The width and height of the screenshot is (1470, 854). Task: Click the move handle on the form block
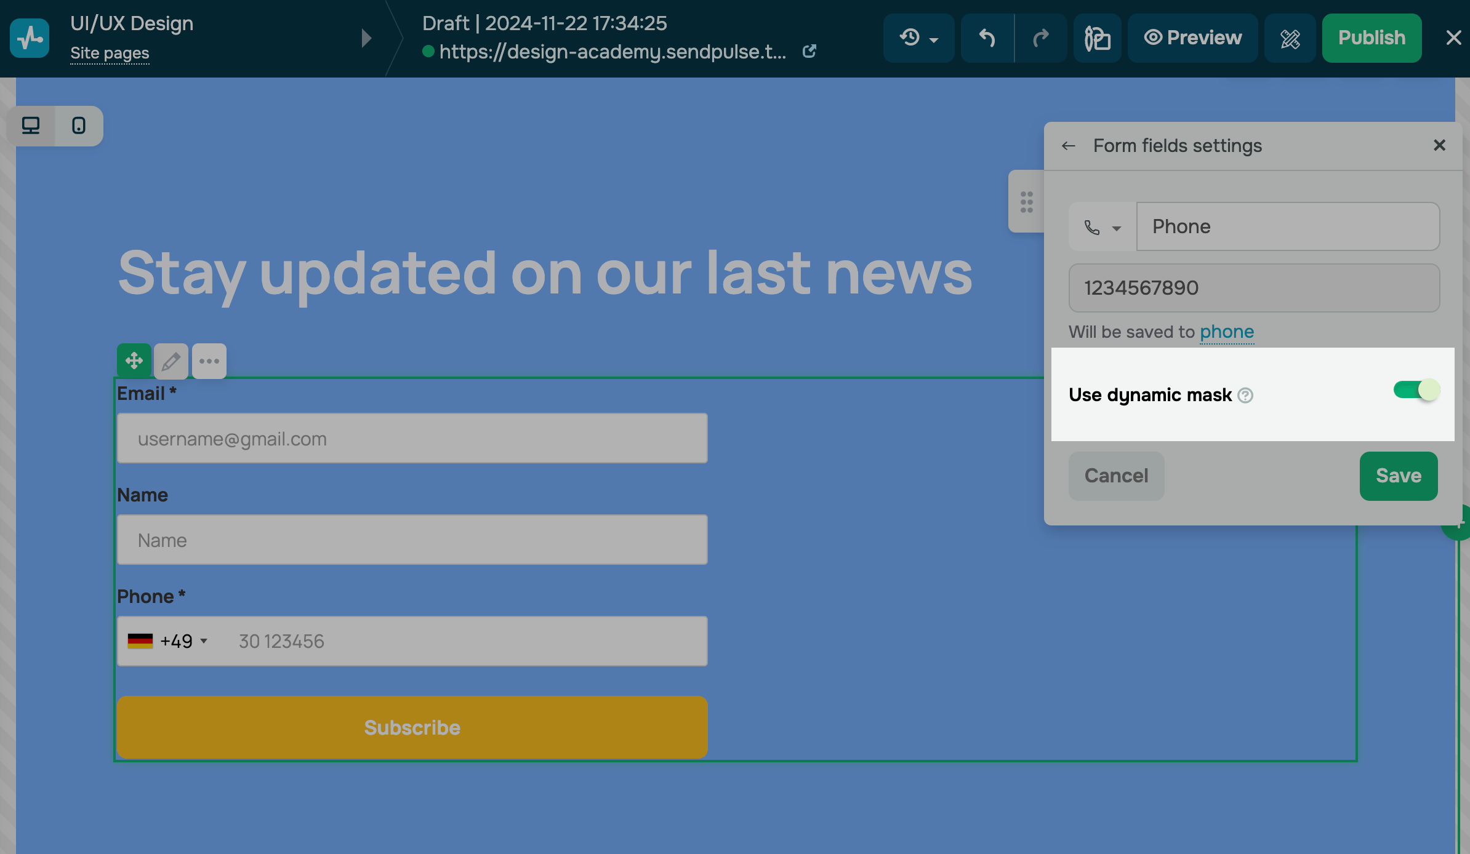(x=134, y=361)
